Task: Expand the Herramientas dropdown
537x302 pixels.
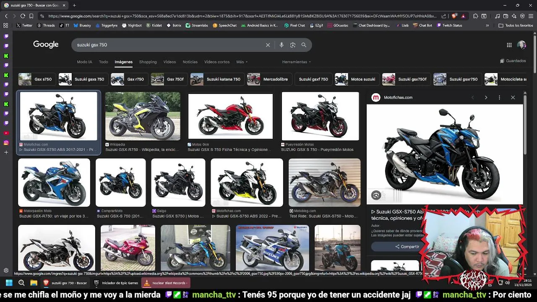Action: (x=296, y=62)
